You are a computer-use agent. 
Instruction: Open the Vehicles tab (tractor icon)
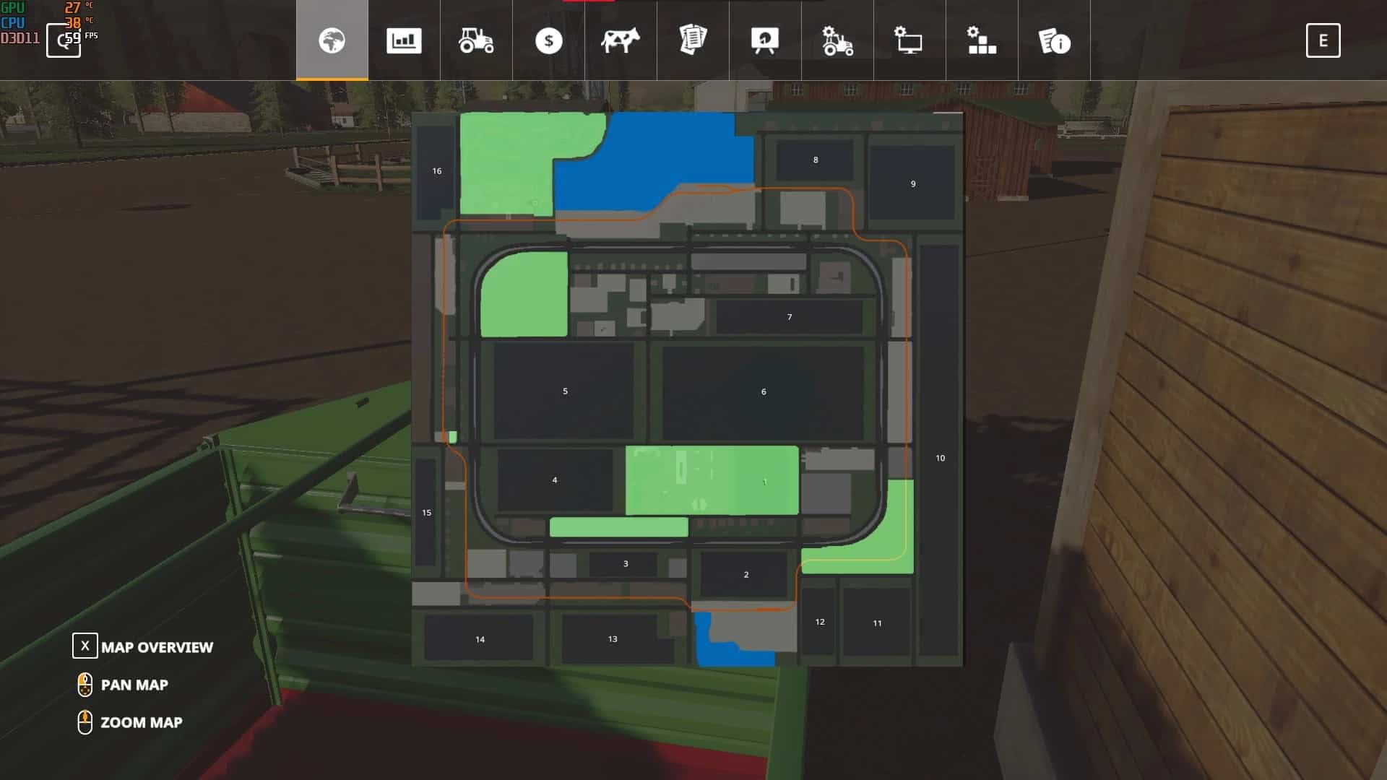click(x=475, y=41)
